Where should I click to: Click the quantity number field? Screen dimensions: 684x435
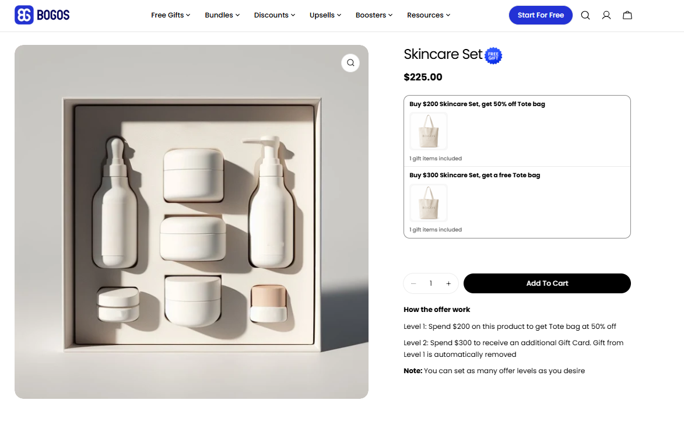430,283
